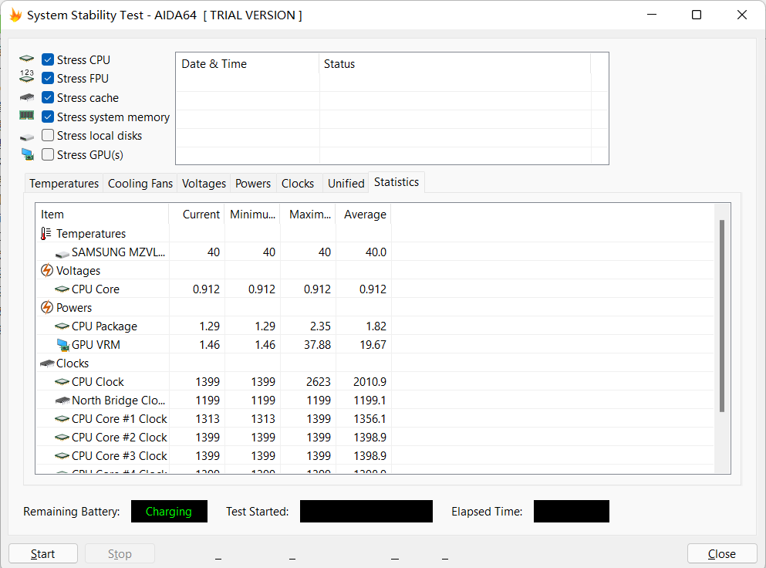Disable Stress system memory checkbox
Viewport: 766px width, 568px height.
pos(48,117)
